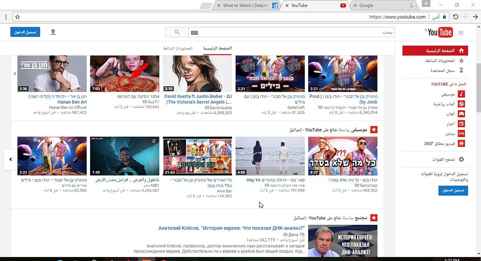Click the trending flame icon in sidebar
The width and height of the screenshot is (481, 261).
pos(461,61)
